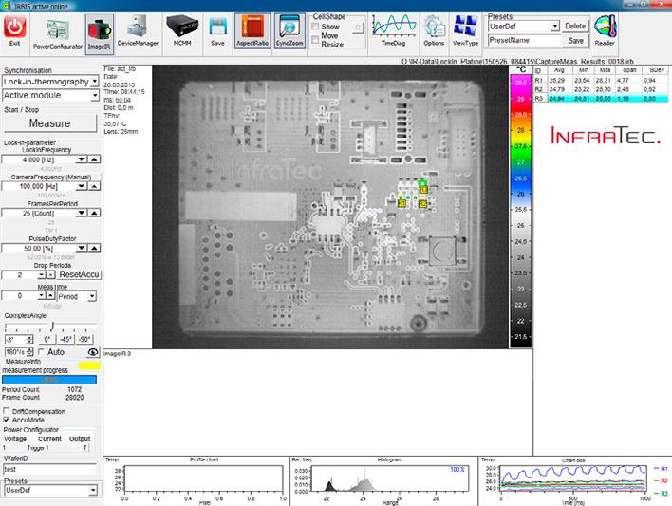Set complex angle to 0°
Screen dimensions: 672x506
[47, 339]
